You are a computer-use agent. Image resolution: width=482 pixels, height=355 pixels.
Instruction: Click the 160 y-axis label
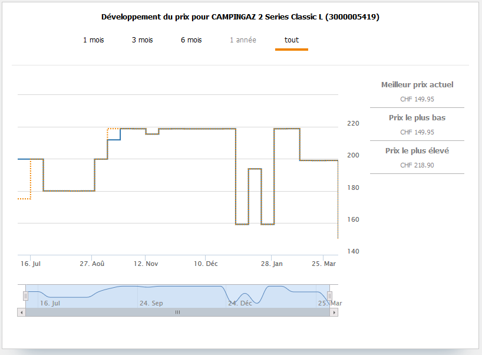tap(353, 219)
